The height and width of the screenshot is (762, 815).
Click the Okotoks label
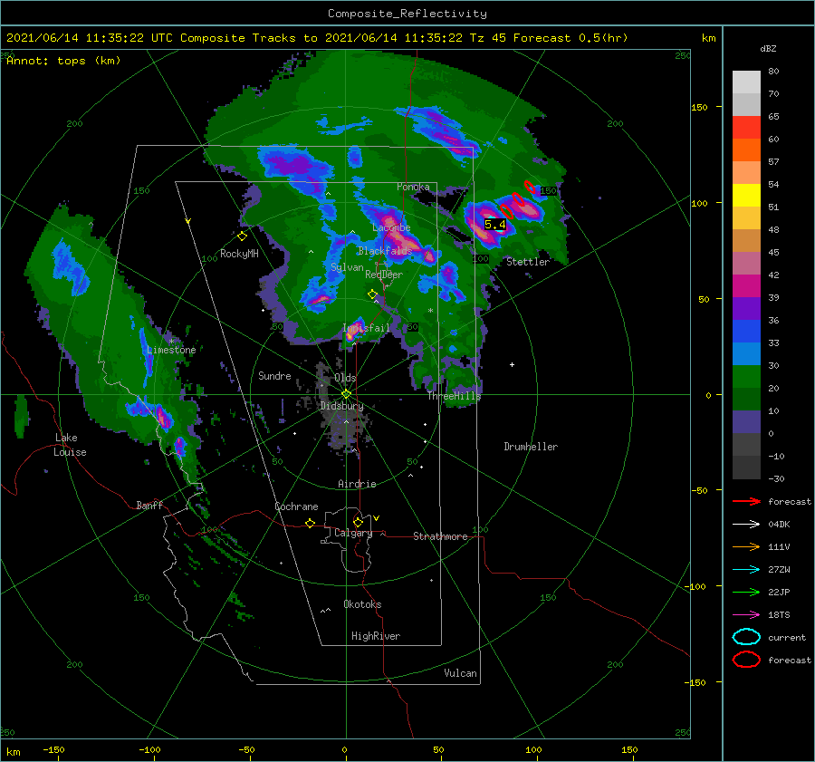pyautogui.click(x=362, y=604)
